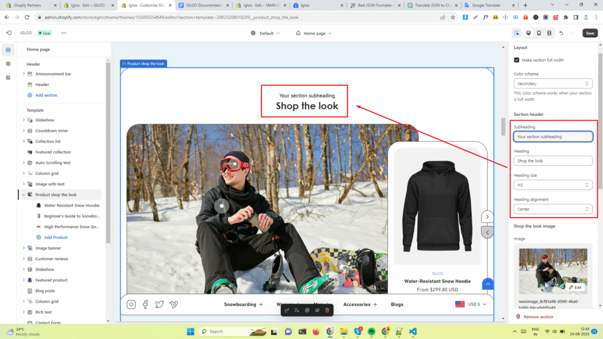Click the Instagram icon in the preview
Image resolution: width=603 pixels, height=339 pixels.
[131, 304]
